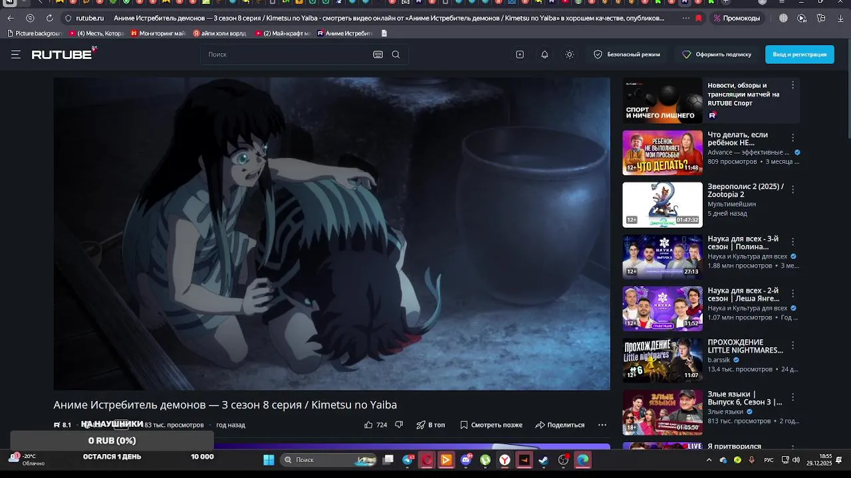Open more options below video

pyautogui.click(x=602, y=425)
